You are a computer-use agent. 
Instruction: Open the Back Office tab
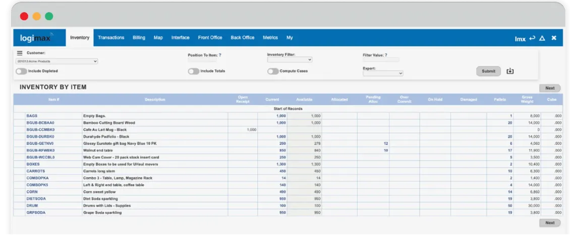pos(243,38)
